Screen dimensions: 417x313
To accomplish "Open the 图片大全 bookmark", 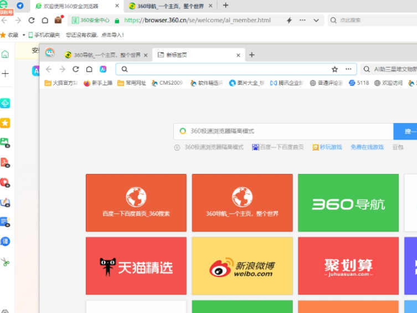I will click(247, 83).
